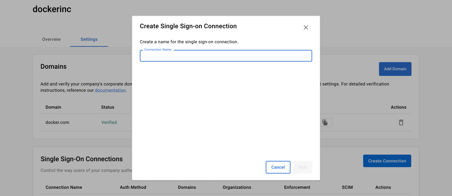This screenshot has width=452, height=196.
Task: Focus the Connection Name text field
Action: click(x=226, y=56)
